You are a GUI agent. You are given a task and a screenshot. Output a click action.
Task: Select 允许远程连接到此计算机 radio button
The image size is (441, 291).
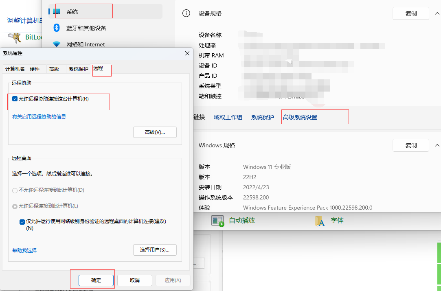click(15, 206)
